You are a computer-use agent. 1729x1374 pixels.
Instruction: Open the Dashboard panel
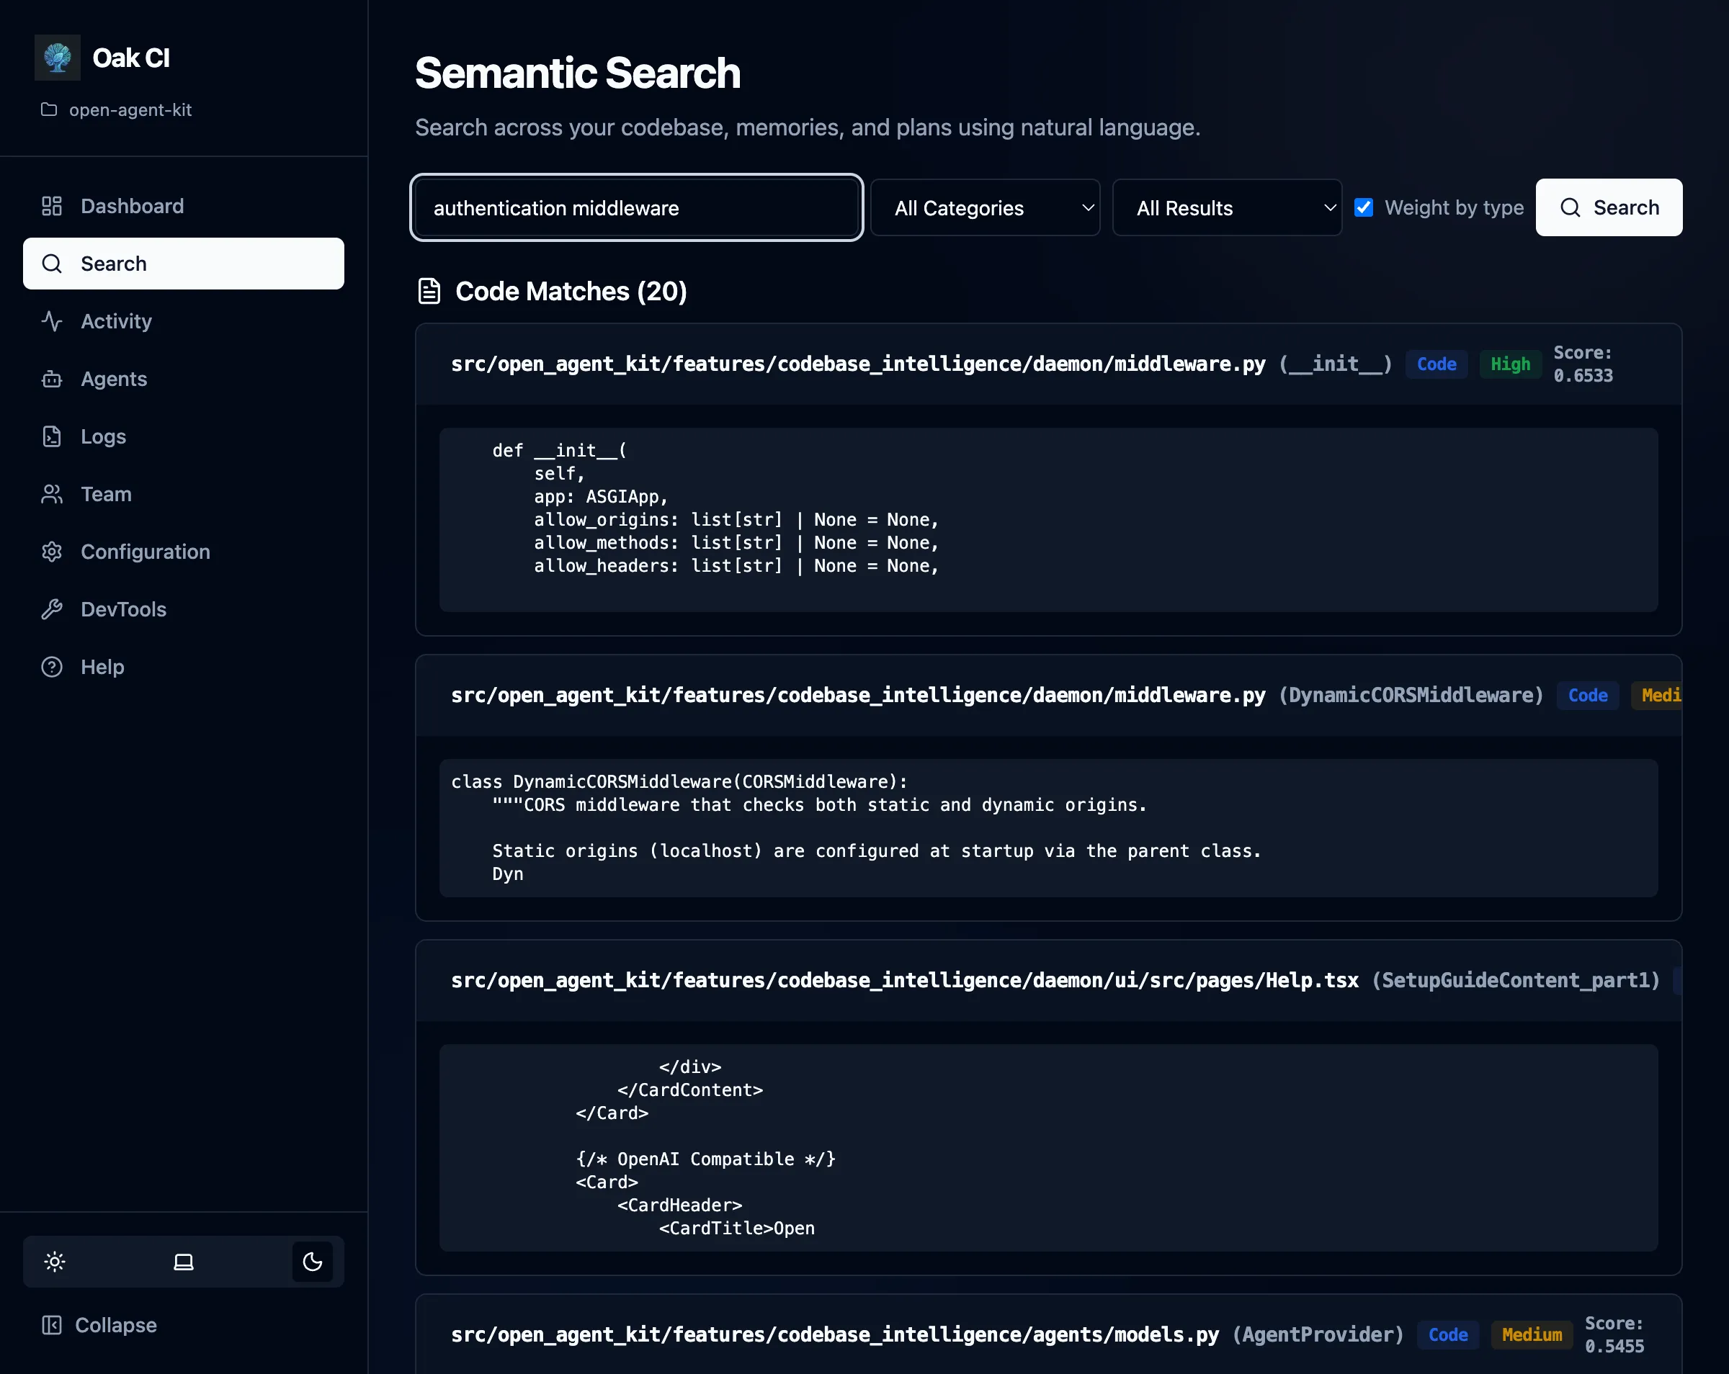tap(132, 206)
